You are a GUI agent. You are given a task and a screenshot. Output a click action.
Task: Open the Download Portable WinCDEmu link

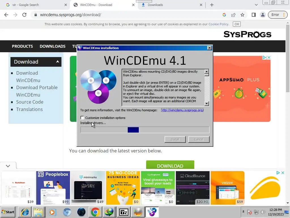click(x=37, y=91)
